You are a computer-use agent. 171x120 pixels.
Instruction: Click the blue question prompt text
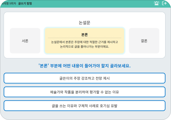pos(85,66)
